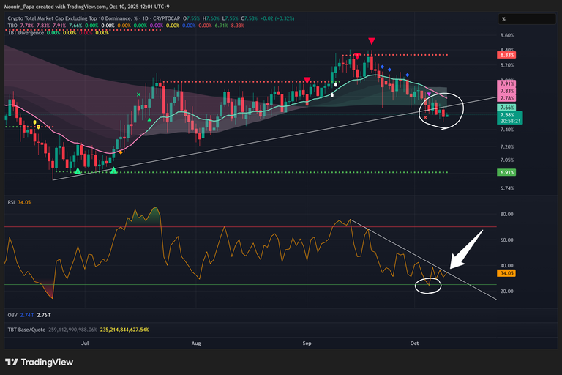Click the green 6.91% price label on axis
The height and width of the screenshot is (375, 562).
coord(507,172)
